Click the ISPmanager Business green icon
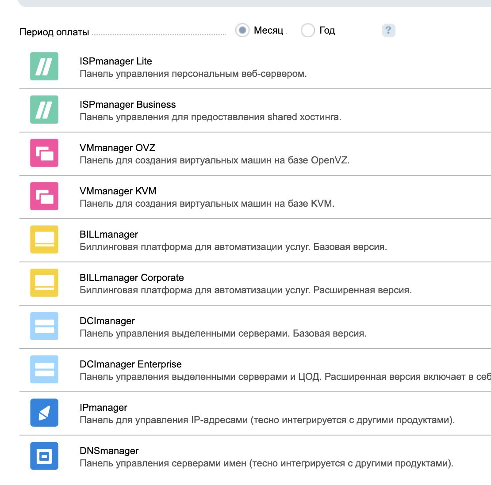Viewport: 491px width, 485px height. point(44,110)
